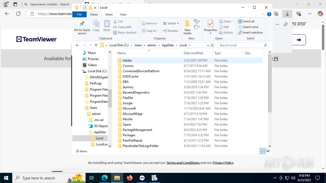This screenshot has height=183, width=326.
Task: Open Terms and Conditions link
Action: pos(183,163)
